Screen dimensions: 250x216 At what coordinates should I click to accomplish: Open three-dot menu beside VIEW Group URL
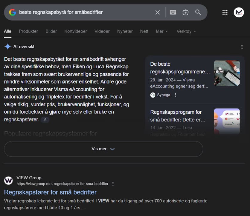[x=113, y=184]
